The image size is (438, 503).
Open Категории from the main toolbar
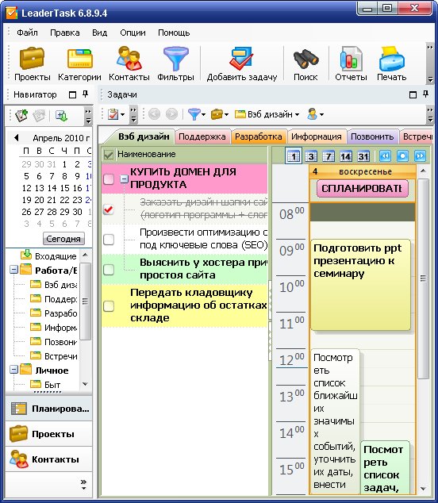(79, 63)
